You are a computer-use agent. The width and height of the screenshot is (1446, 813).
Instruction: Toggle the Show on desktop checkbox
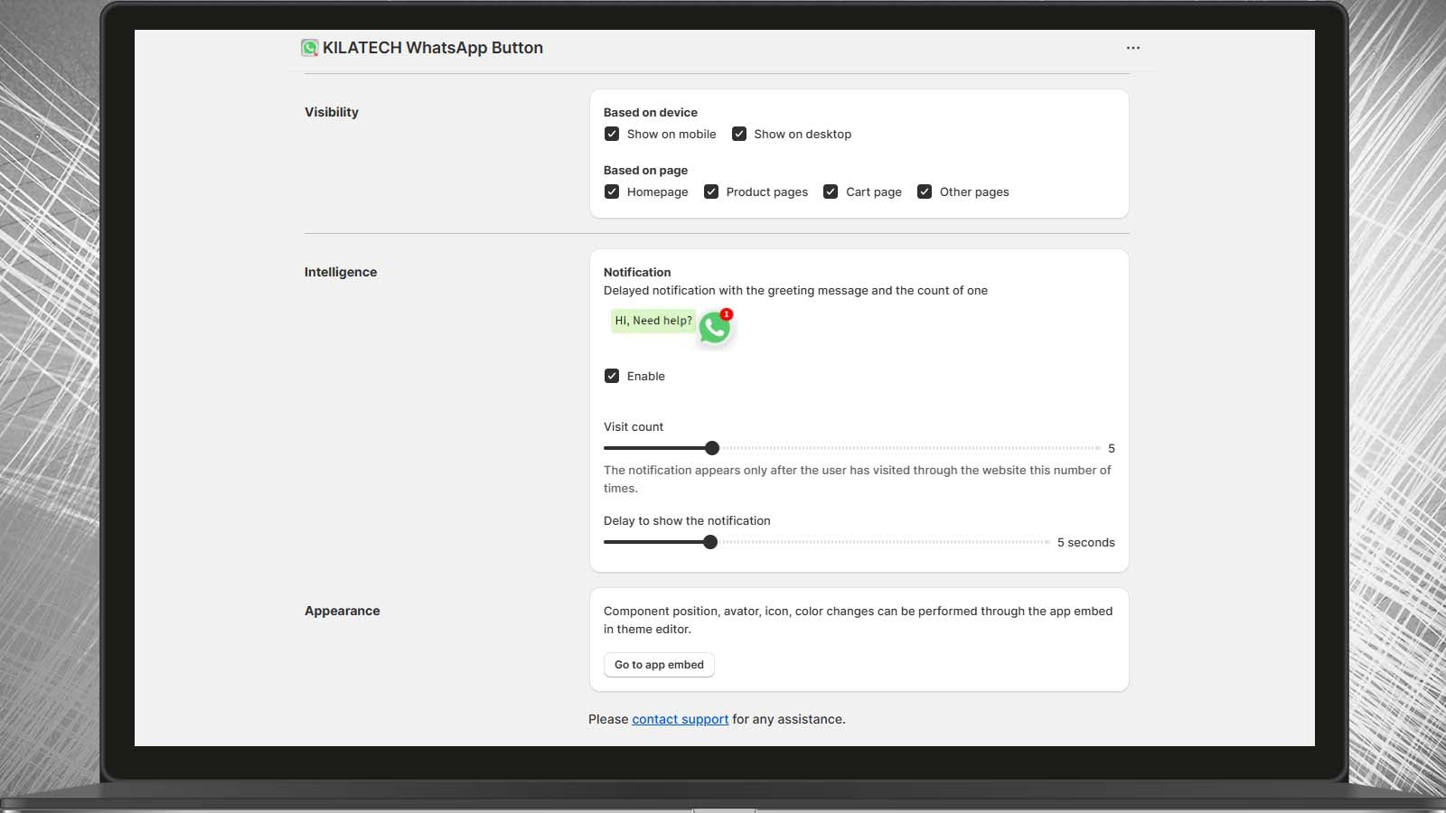(x=739, y=134)
